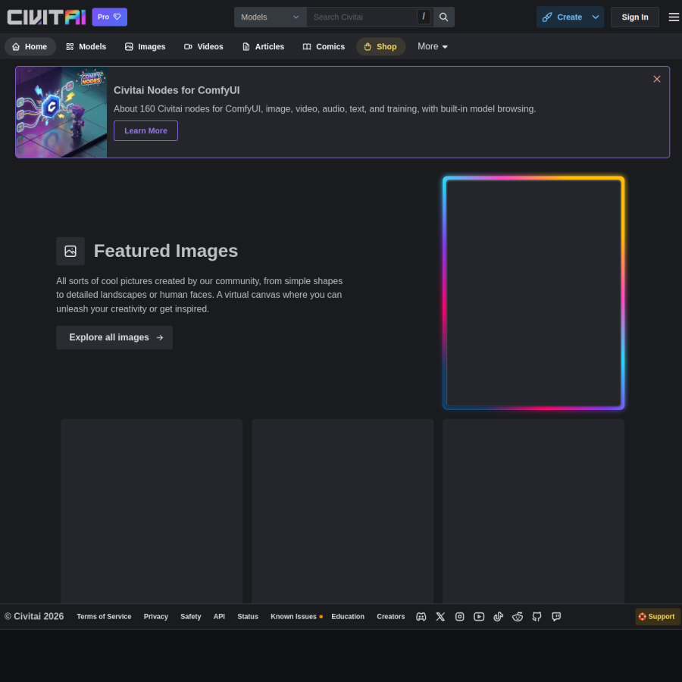The height and width of the screenshot is (682, 682).
Task: Open the YouTube footer icon
Action: click(479, 616)
